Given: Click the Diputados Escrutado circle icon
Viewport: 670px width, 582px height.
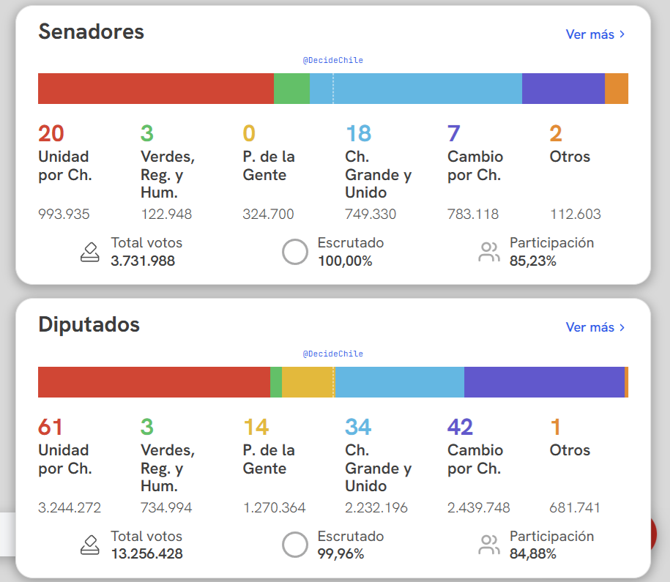Looking at the screenshot, I should 295,545.
